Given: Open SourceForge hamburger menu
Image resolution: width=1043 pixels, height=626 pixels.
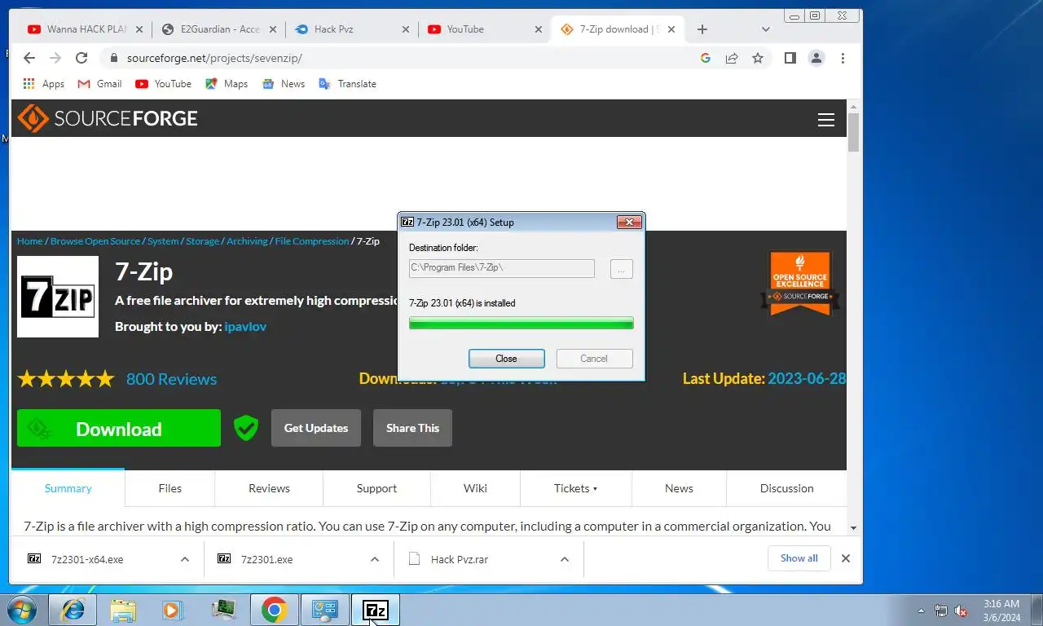Looking at the screenshot, I should tap(826, 120).
